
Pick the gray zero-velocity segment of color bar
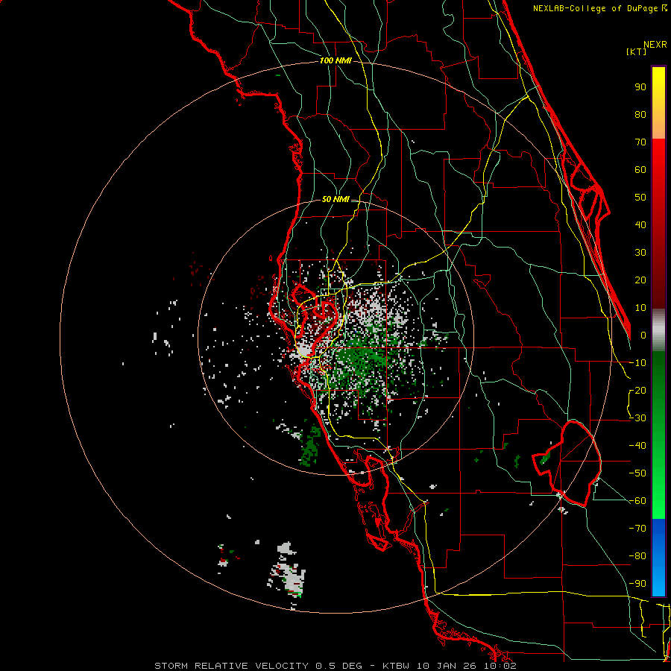658,330
